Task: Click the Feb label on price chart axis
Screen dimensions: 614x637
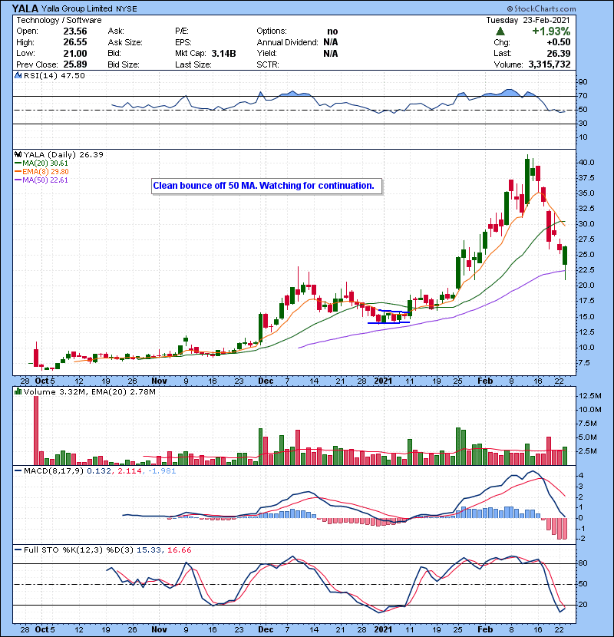Action: click(x=485, y=381)
